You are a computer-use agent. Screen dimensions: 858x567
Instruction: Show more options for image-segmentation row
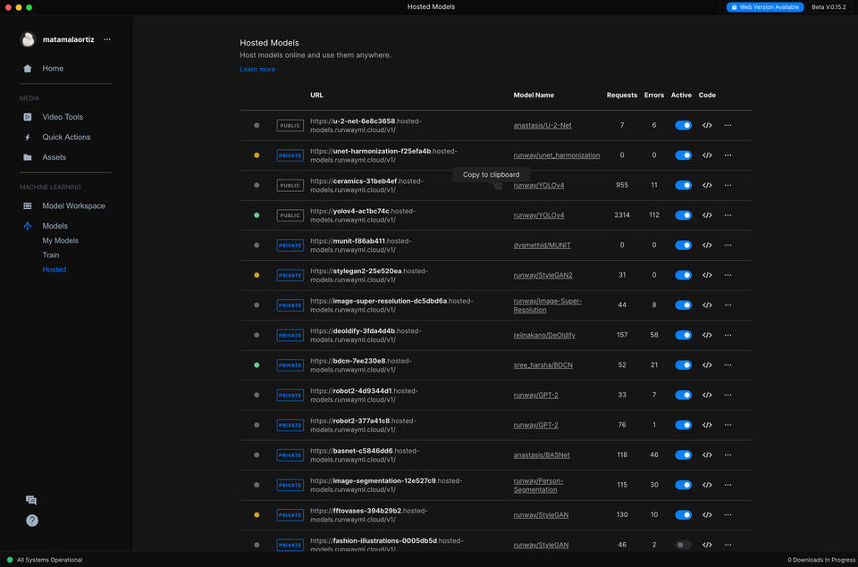[728, 485]
